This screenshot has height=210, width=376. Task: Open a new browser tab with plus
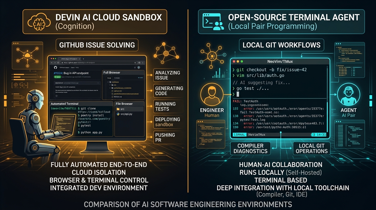coord(83,59)
